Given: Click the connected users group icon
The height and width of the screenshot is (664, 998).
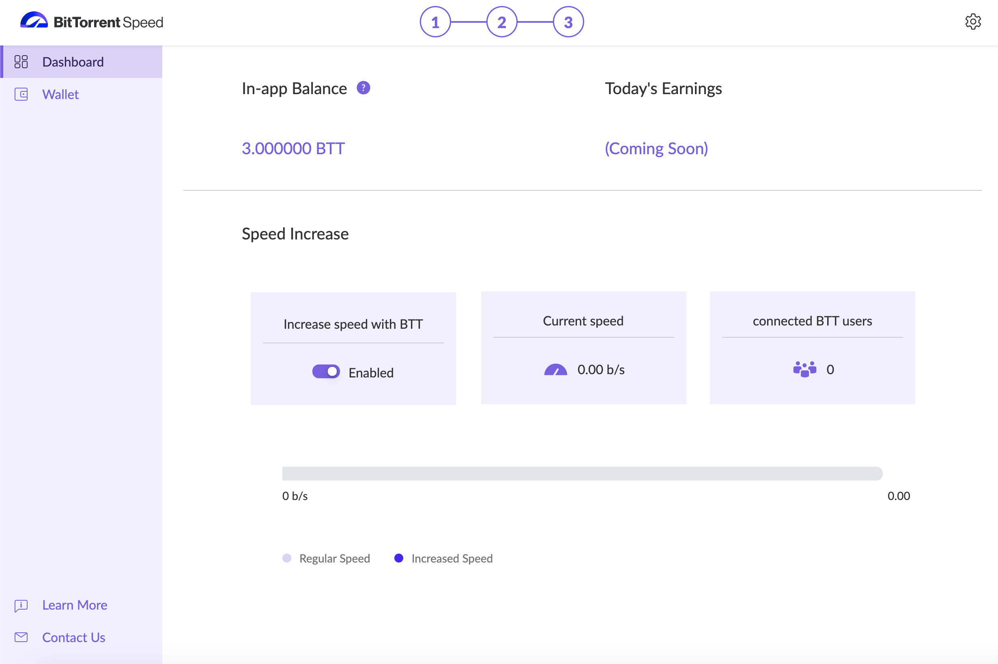Looking at the screenshot, I should coord(804,369).
